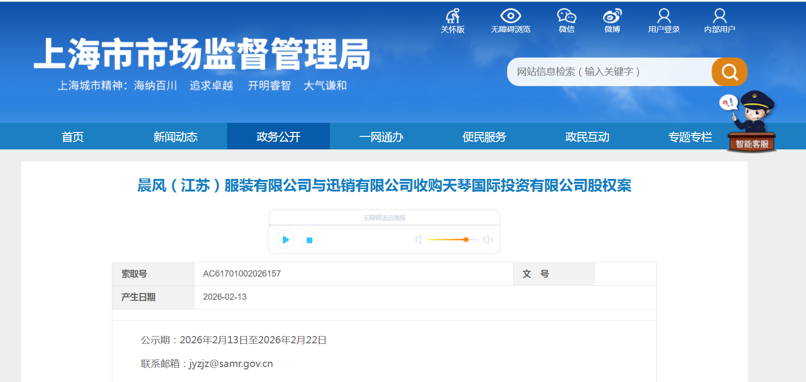Maximize volume with right speaker icon
The width and height of the screenshot is (806, 382).
(x=488, y=240)
